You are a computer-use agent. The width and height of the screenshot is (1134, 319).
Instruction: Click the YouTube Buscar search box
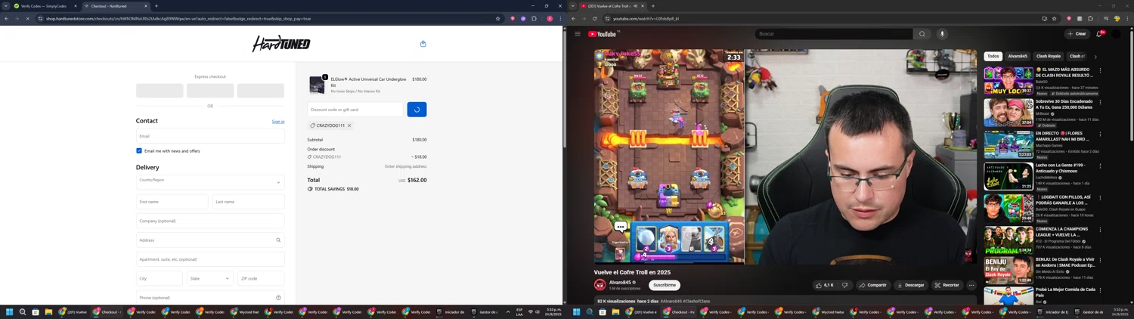(833, 34)
